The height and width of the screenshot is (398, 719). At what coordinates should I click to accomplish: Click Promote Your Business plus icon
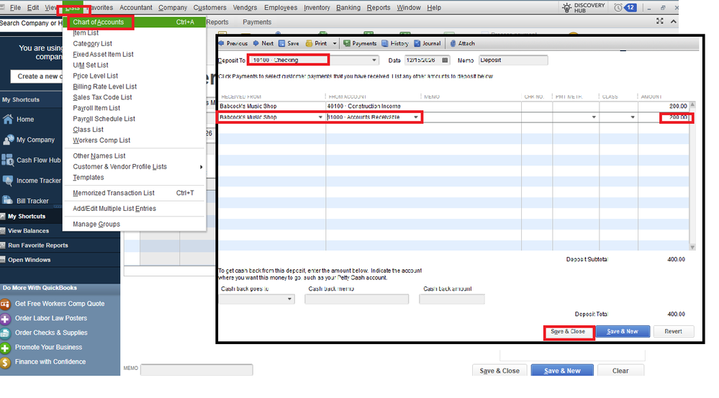point(6,348)
